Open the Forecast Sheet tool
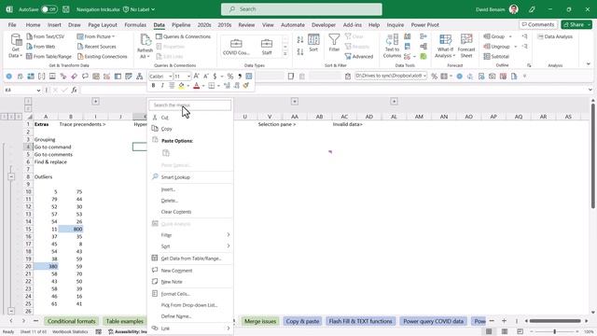The height and width of the screenshot is (336, 597). tap(466, 46)
